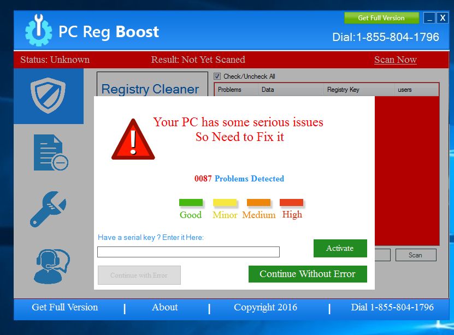Click the 0087 Problems Detected text
The height and width of the screenshot is (335, 454).
(239, 179)
